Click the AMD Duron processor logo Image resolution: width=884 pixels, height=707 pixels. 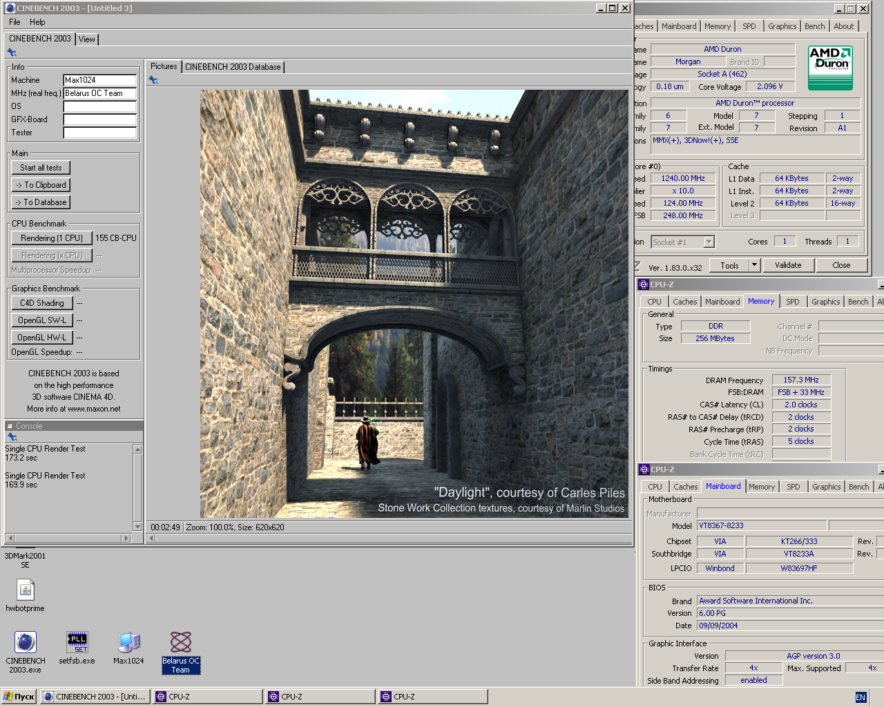click(830, 68)
